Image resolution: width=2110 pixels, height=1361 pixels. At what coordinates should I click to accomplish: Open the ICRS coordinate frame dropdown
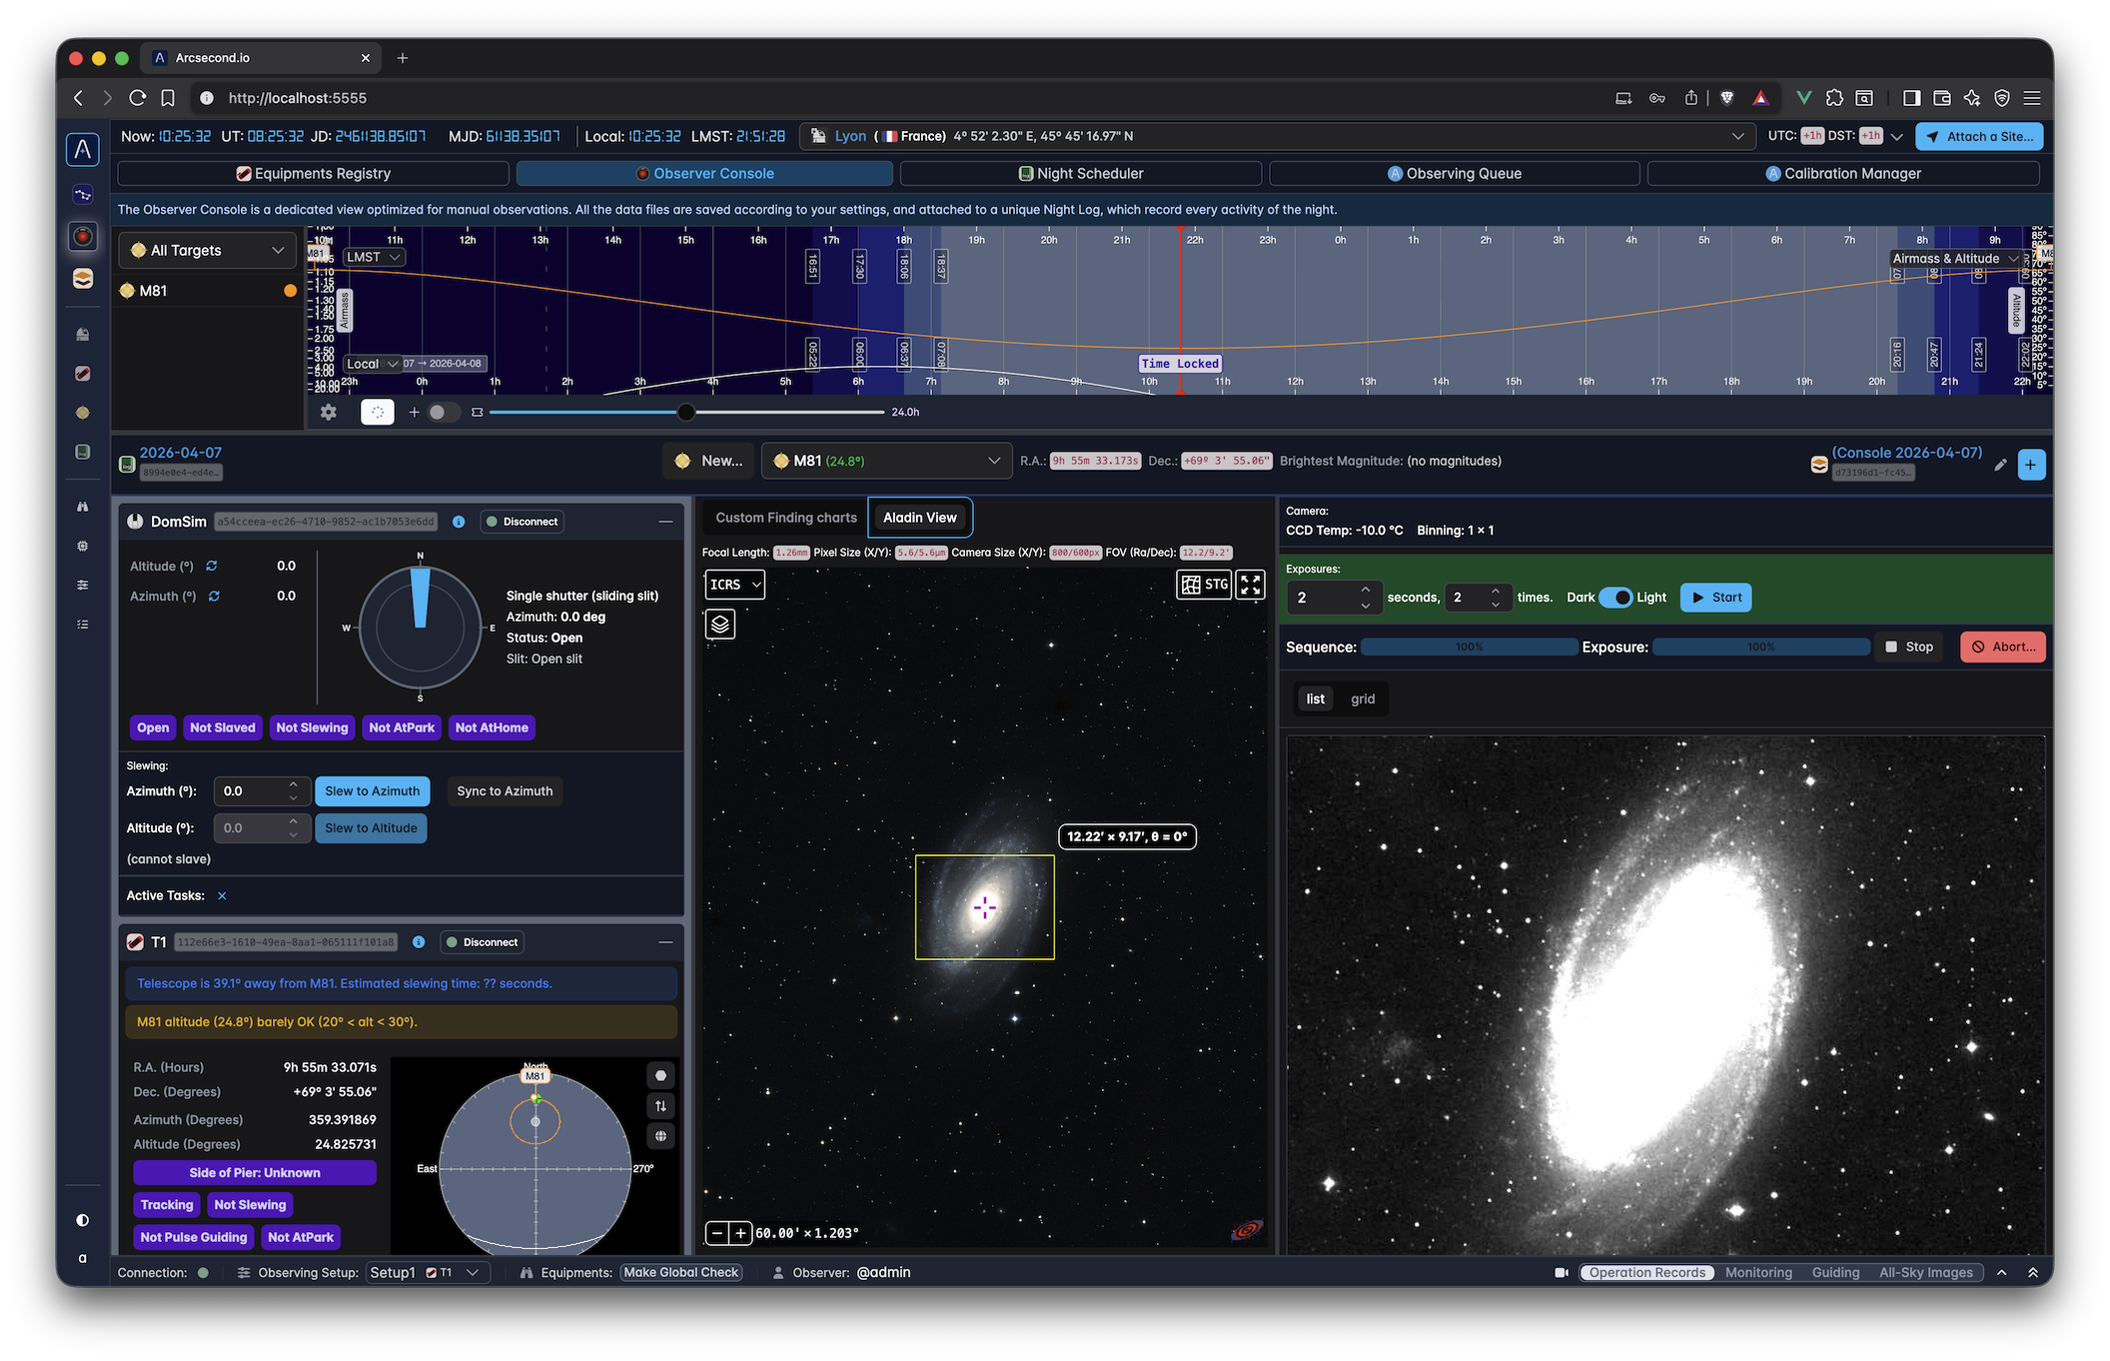point(735,585)
